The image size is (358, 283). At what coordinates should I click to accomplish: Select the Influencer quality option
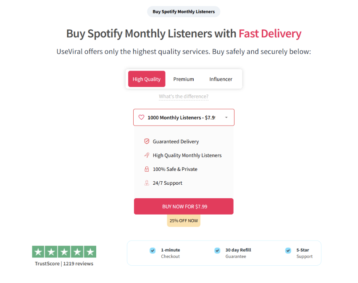[221, 79]
